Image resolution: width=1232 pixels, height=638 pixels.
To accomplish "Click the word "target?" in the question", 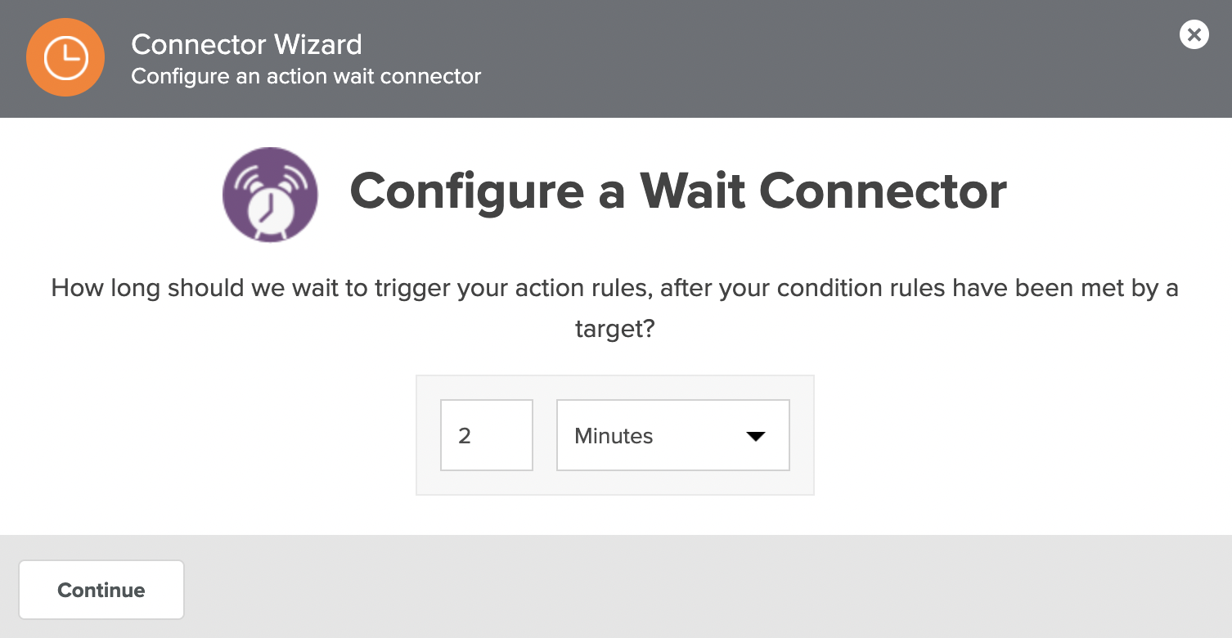I will point(615,329).
